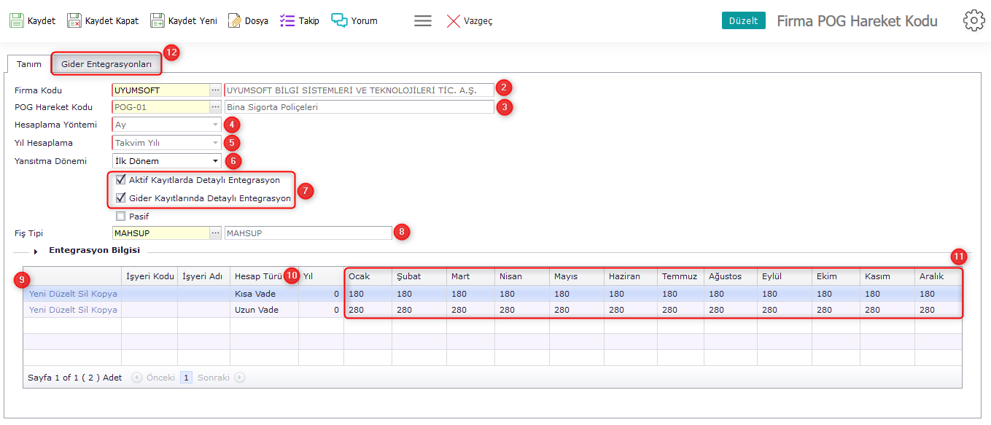Enable the Pasif checkbox
The image size is (991, 425).
(x=120, y=216)
